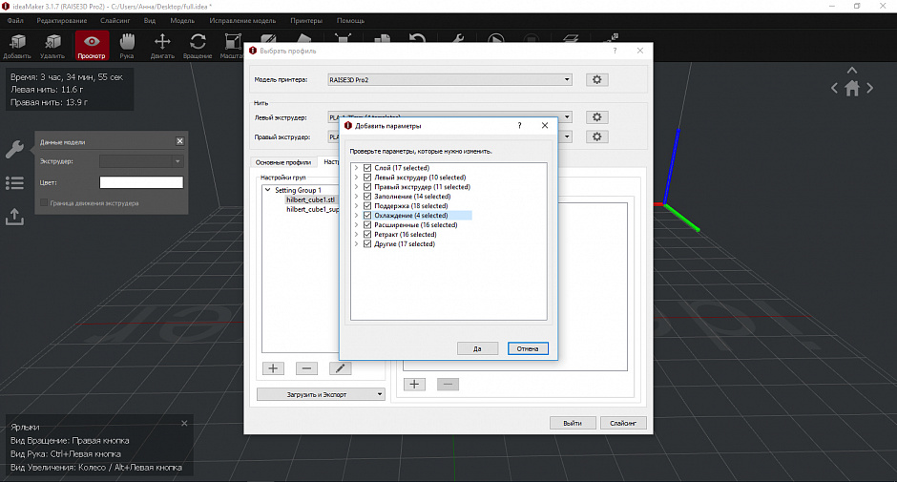Toggle the Слой (17 selected) checkbox
The image size is (897, 482).
pyautogui.click(x=367, y=168)
